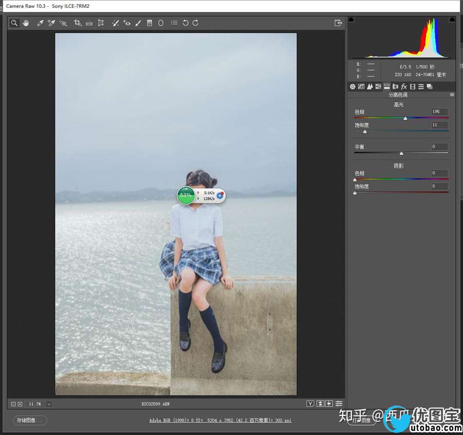The height and width of the screenshot is (435, 463).
Task: Open the Effects fx panel tab
Action: point(404,86)
